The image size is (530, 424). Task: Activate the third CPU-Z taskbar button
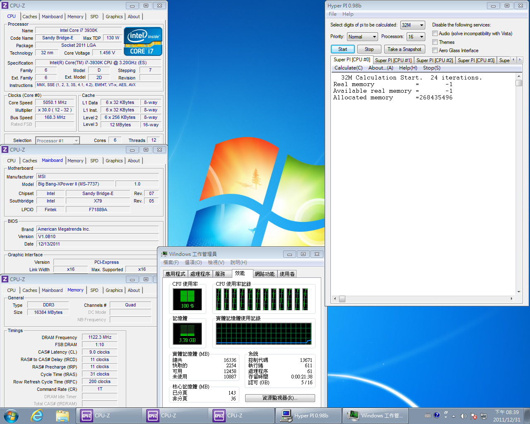(241, 416)
